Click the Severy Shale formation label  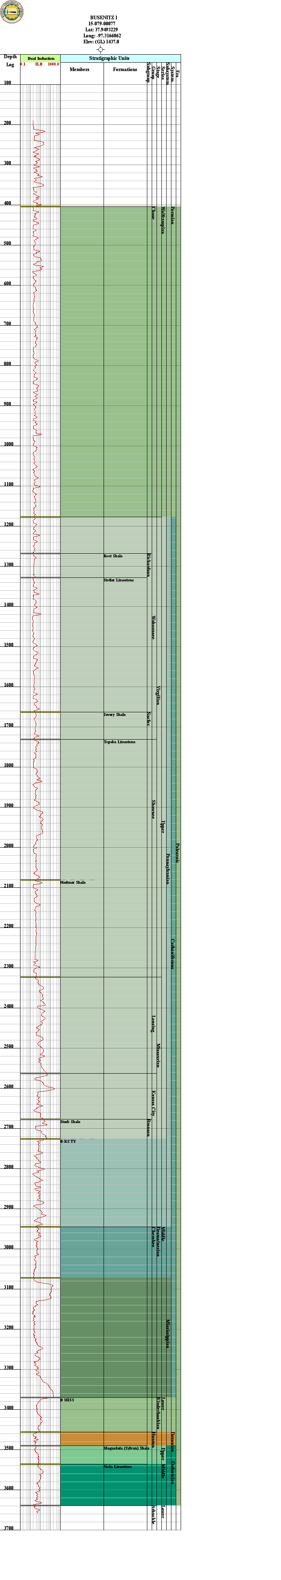point(115,715)
